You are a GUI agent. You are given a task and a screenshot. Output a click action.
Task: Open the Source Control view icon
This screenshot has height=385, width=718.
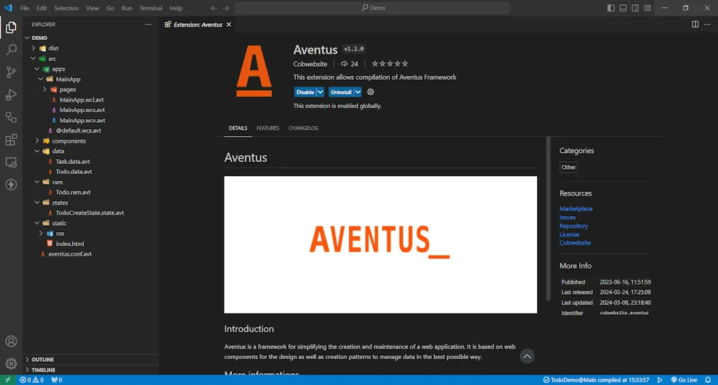[11, 72]
